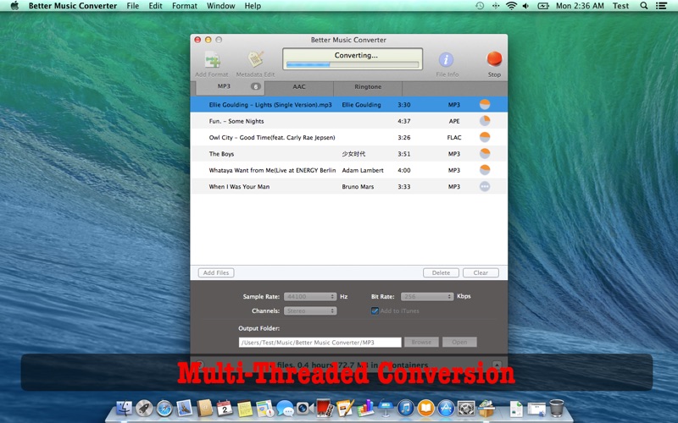Open the App Store from the Dock
678x423 pixels.
coord(446,408)
